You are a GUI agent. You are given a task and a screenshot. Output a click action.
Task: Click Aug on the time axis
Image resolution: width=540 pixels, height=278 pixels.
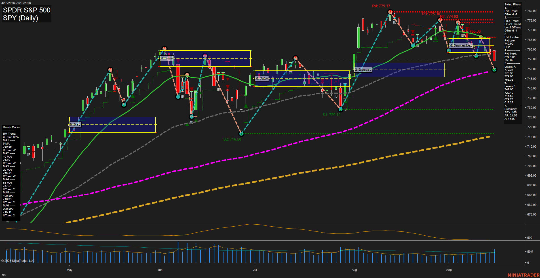tap(354, 270)
